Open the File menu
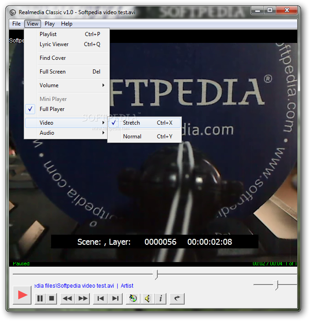 (16, 24)
